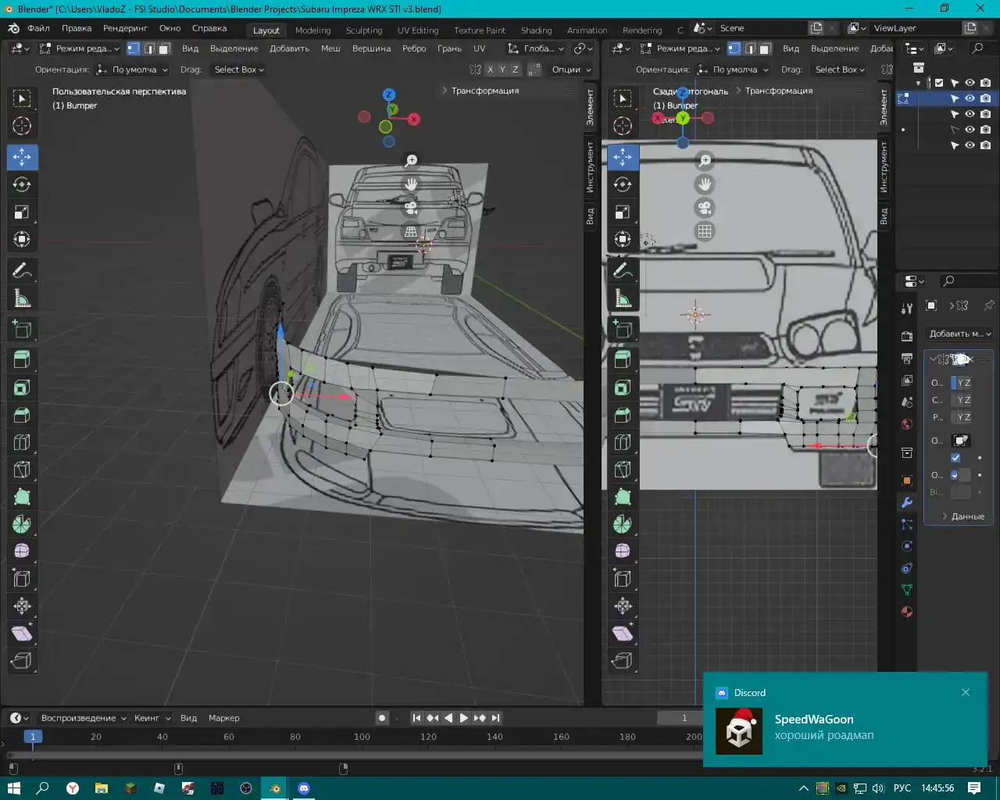The height and width of the screenshot is (800, 1000).
Task: Select the Knife tool in left viewport
Action: click(x=22, y=470)
